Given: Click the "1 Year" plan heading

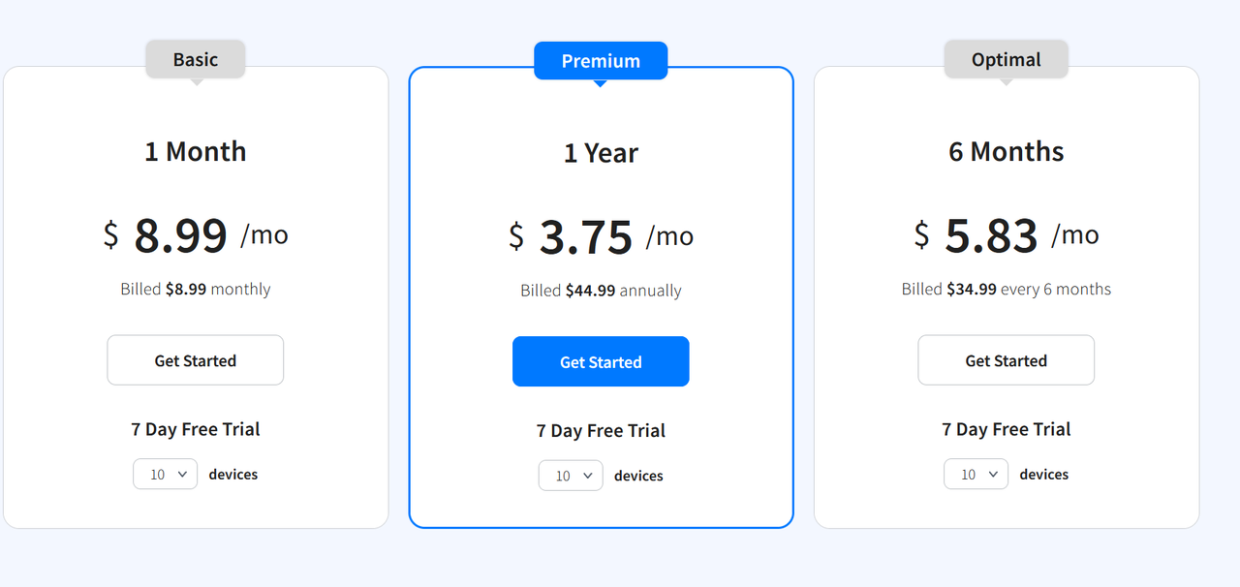Looking at the screenshot, I should [601, 153].
